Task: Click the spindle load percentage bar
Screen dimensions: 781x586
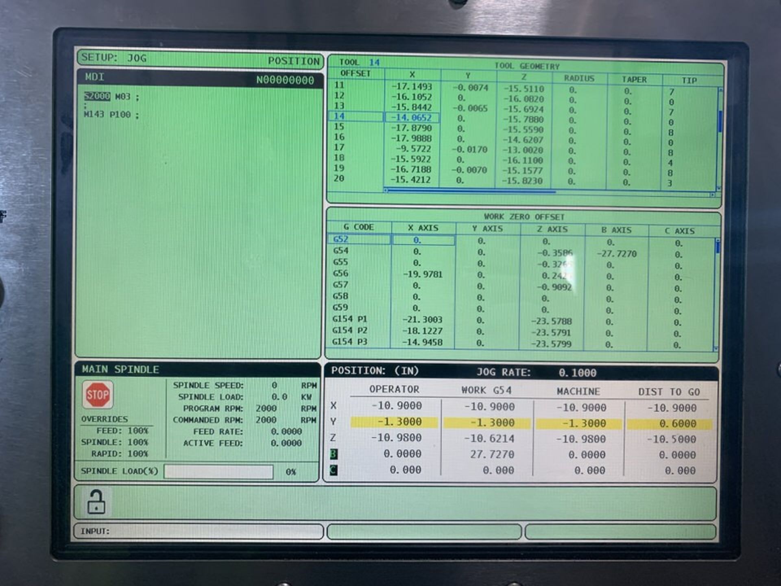Action: [x=218, y=472]
